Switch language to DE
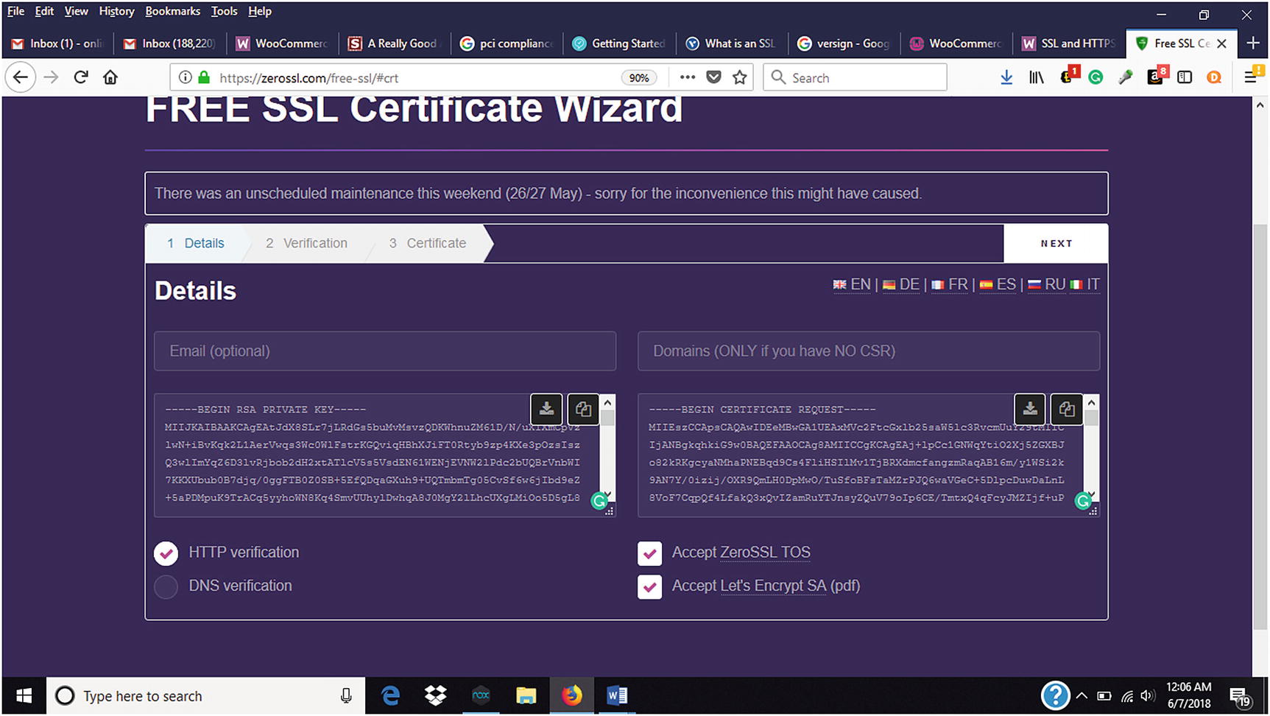 click(x=901, y=284)
